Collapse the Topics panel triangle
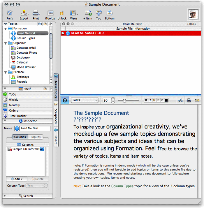The width and height of the screenshot is (204, 208). click(x=6, y=24)
